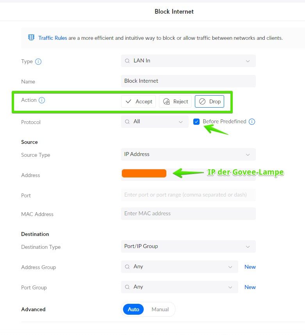Click the Action info icon
Screen dimensions: 305x335
(42, 100)
